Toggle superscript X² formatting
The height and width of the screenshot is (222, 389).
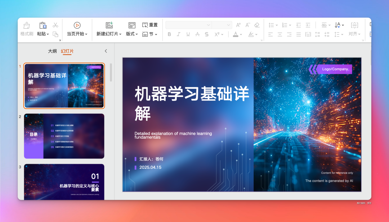point(217,34)
